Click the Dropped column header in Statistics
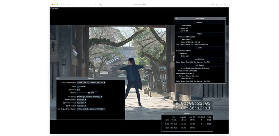The height and width of the screenshot is (136, 279). [x=202, y=117]
